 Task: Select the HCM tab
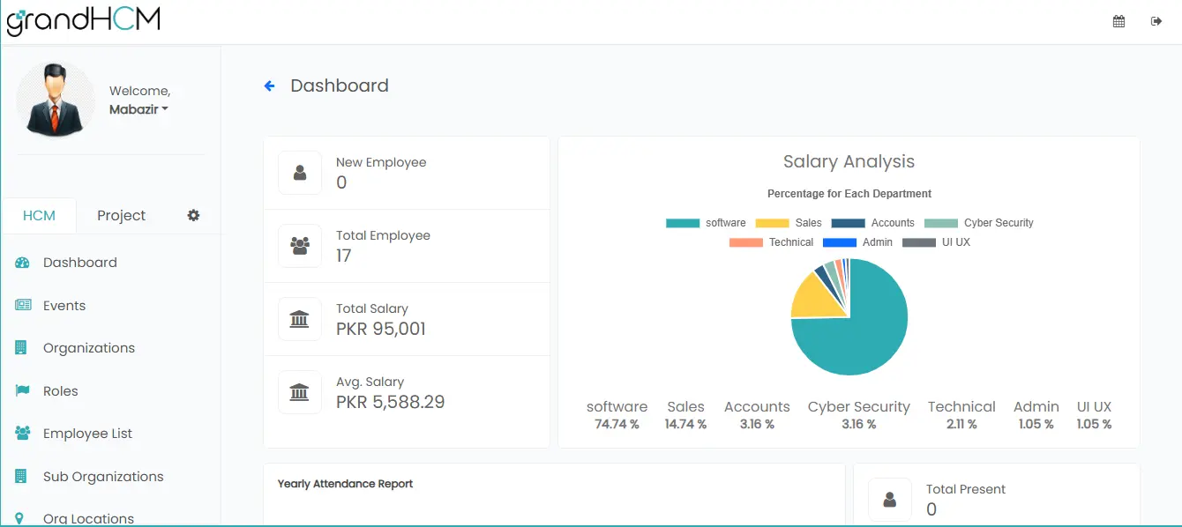click(39, 216)
